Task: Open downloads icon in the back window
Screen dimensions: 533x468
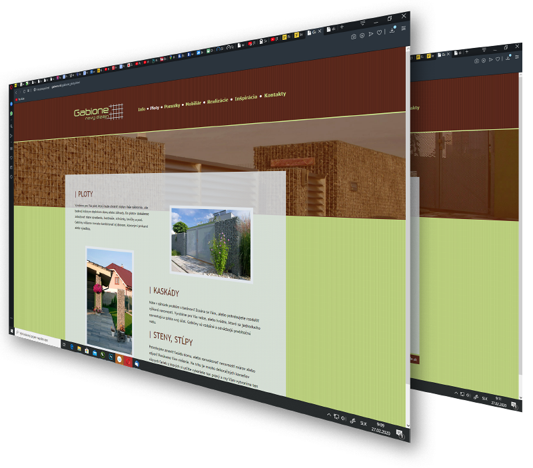Action: pyautogui.click(x=508, y=57)
